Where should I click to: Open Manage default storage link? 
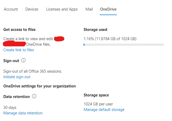[104, 110]
